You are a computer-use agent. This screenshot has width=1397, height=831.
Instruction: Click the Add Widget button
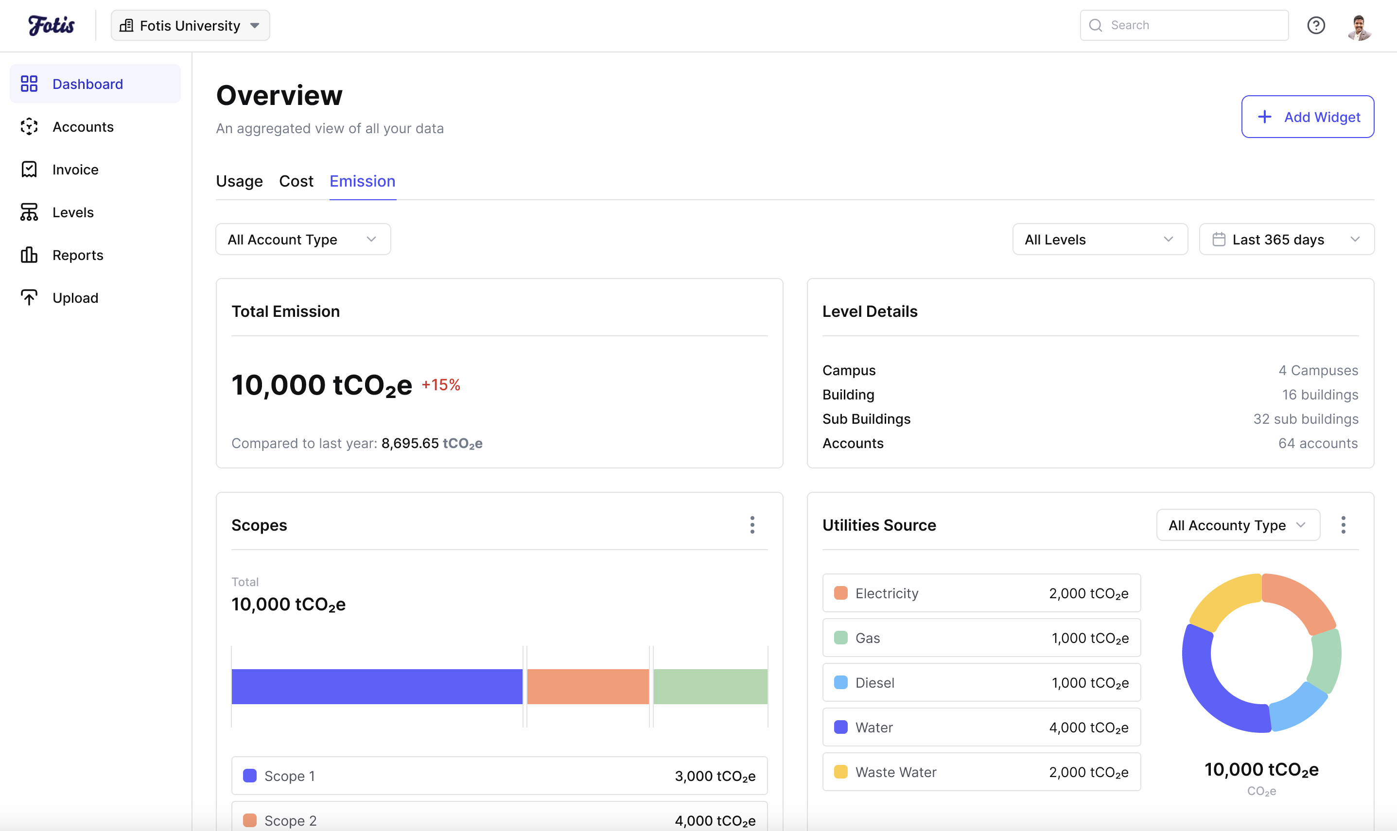tap(1307, 117)
